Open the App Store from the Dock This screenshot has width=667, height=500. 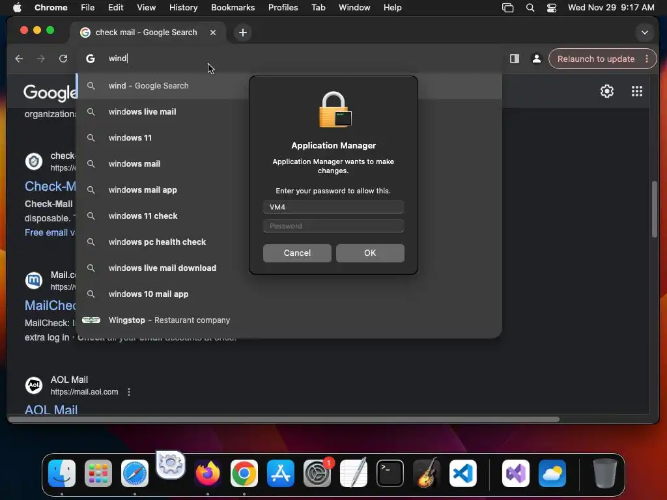(x=280, y=473)
